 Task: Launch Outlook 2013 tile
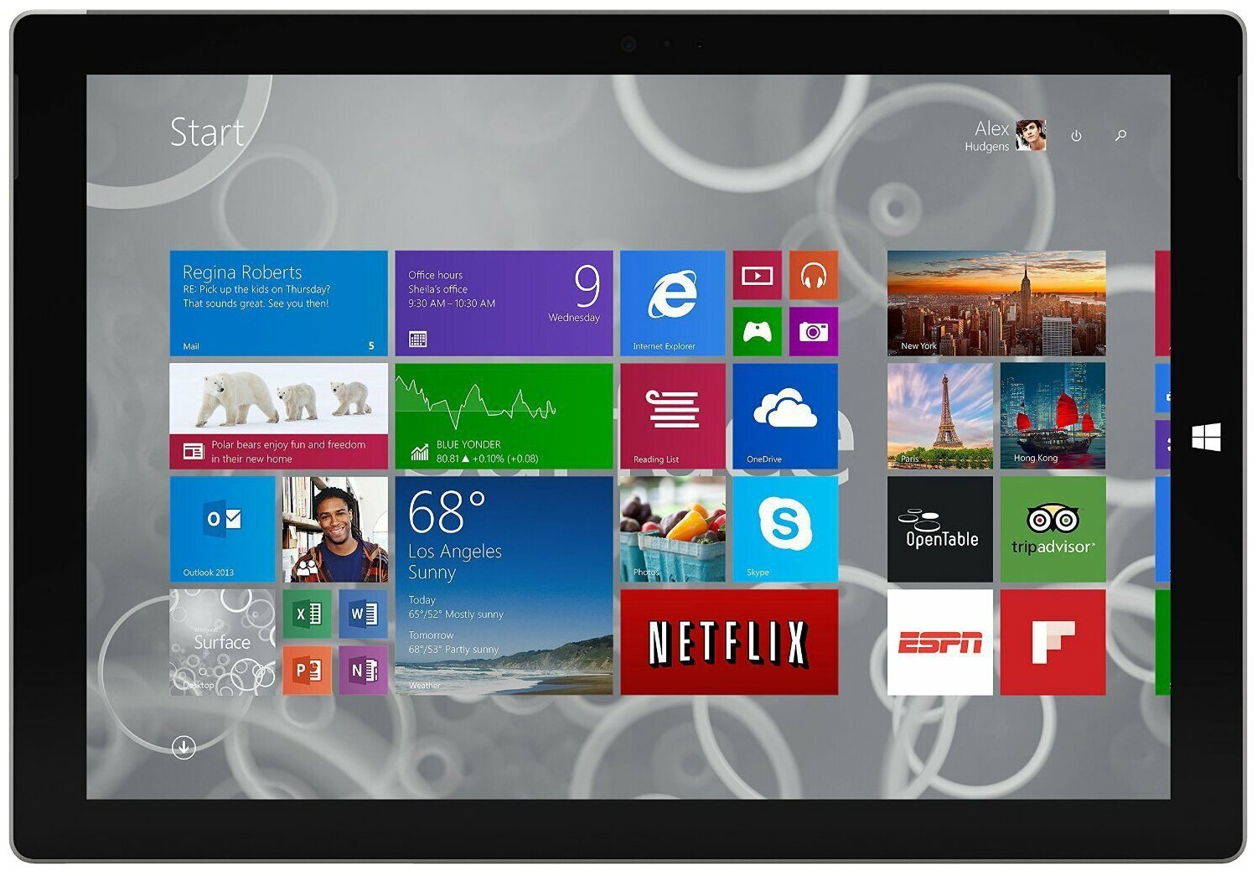222,529
